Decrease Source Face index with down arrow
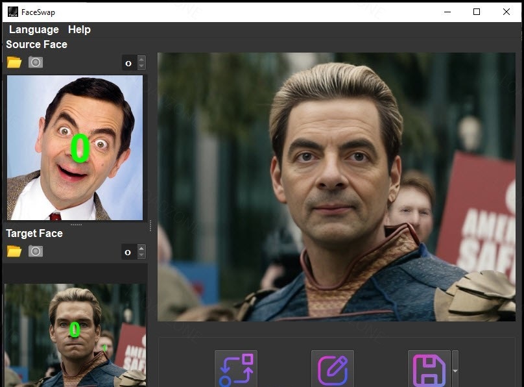The width and height of the screenshot is (524, 387). pyautogui.click(x=142, y=66)
